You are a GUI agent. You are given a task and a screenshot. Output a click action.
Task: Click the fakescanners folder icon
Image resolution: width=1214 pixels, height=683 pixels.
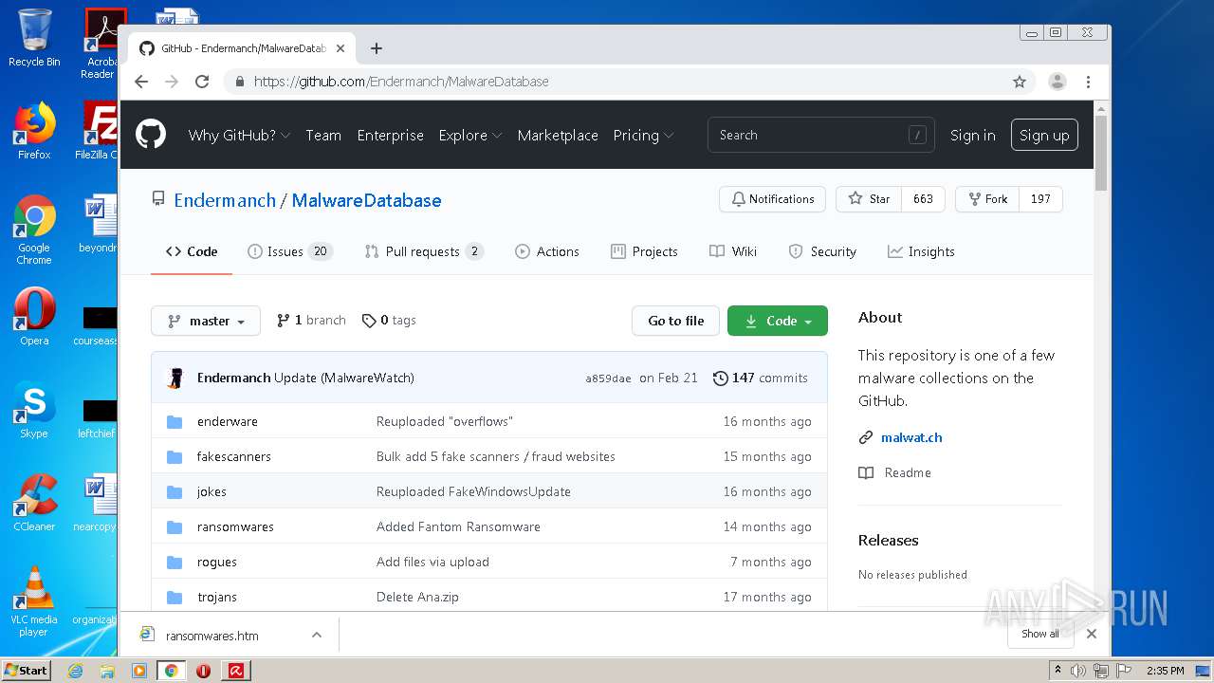[x=175, y=456]
